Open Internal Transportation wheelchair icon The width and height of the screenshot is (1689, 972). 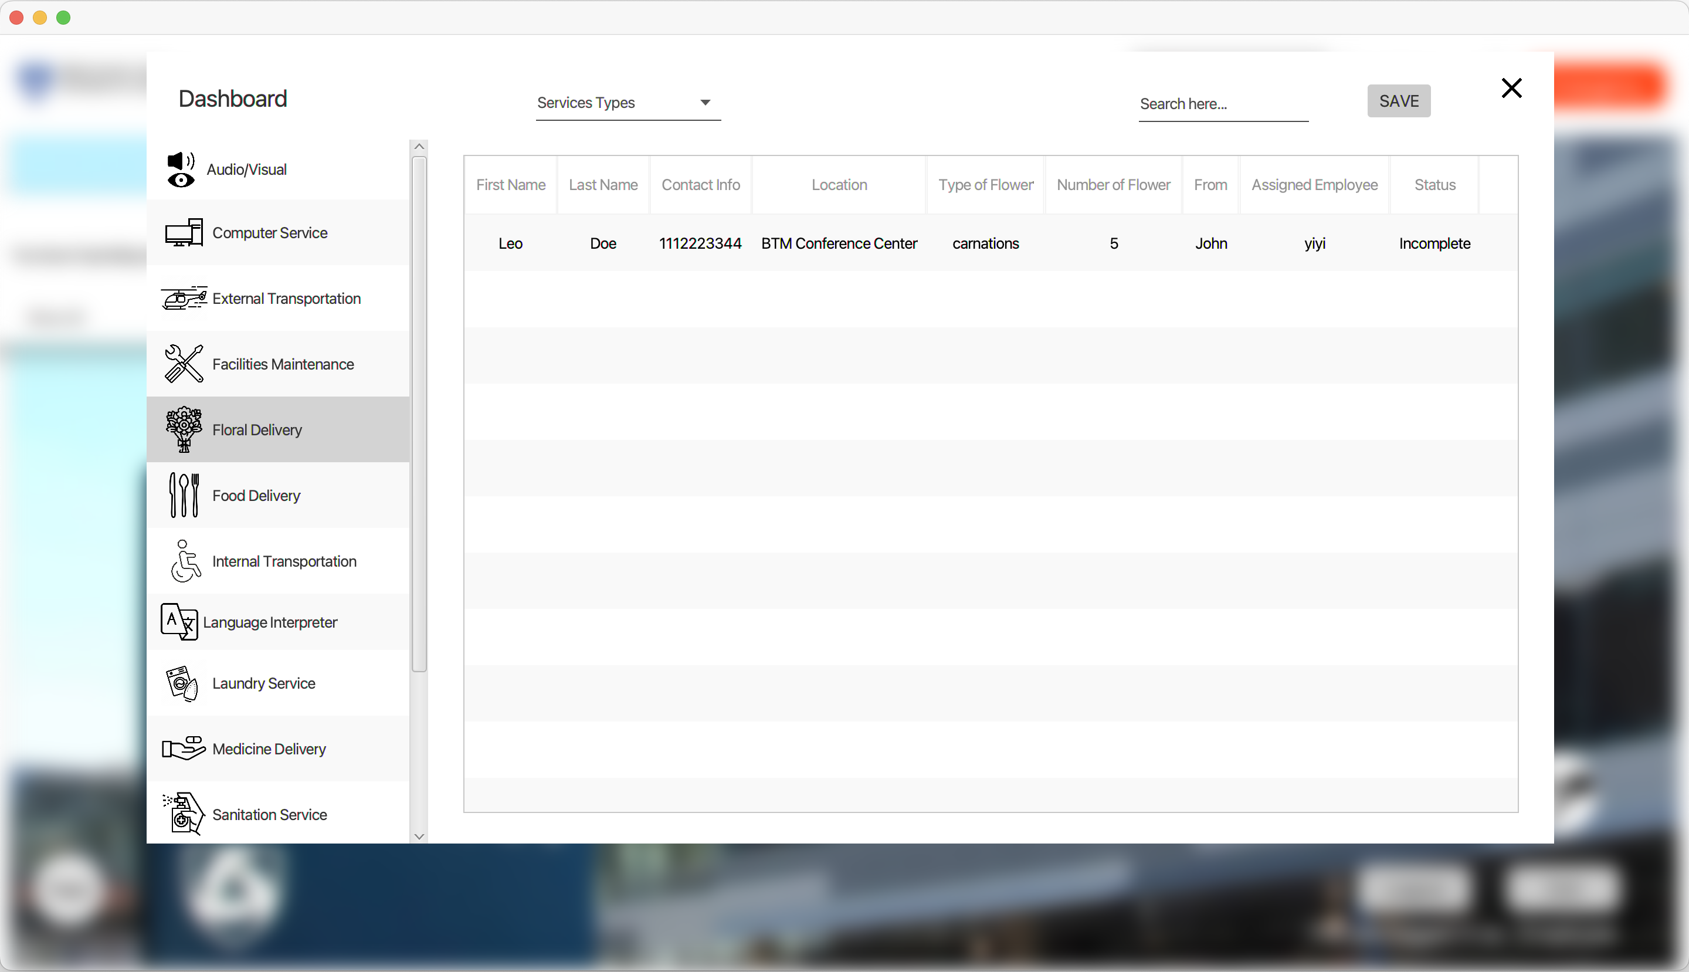click(185, 561)
